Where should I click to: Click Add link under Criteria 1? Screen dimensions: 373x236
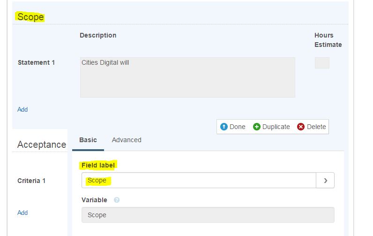pyautogui.click(x=22, y=213)
